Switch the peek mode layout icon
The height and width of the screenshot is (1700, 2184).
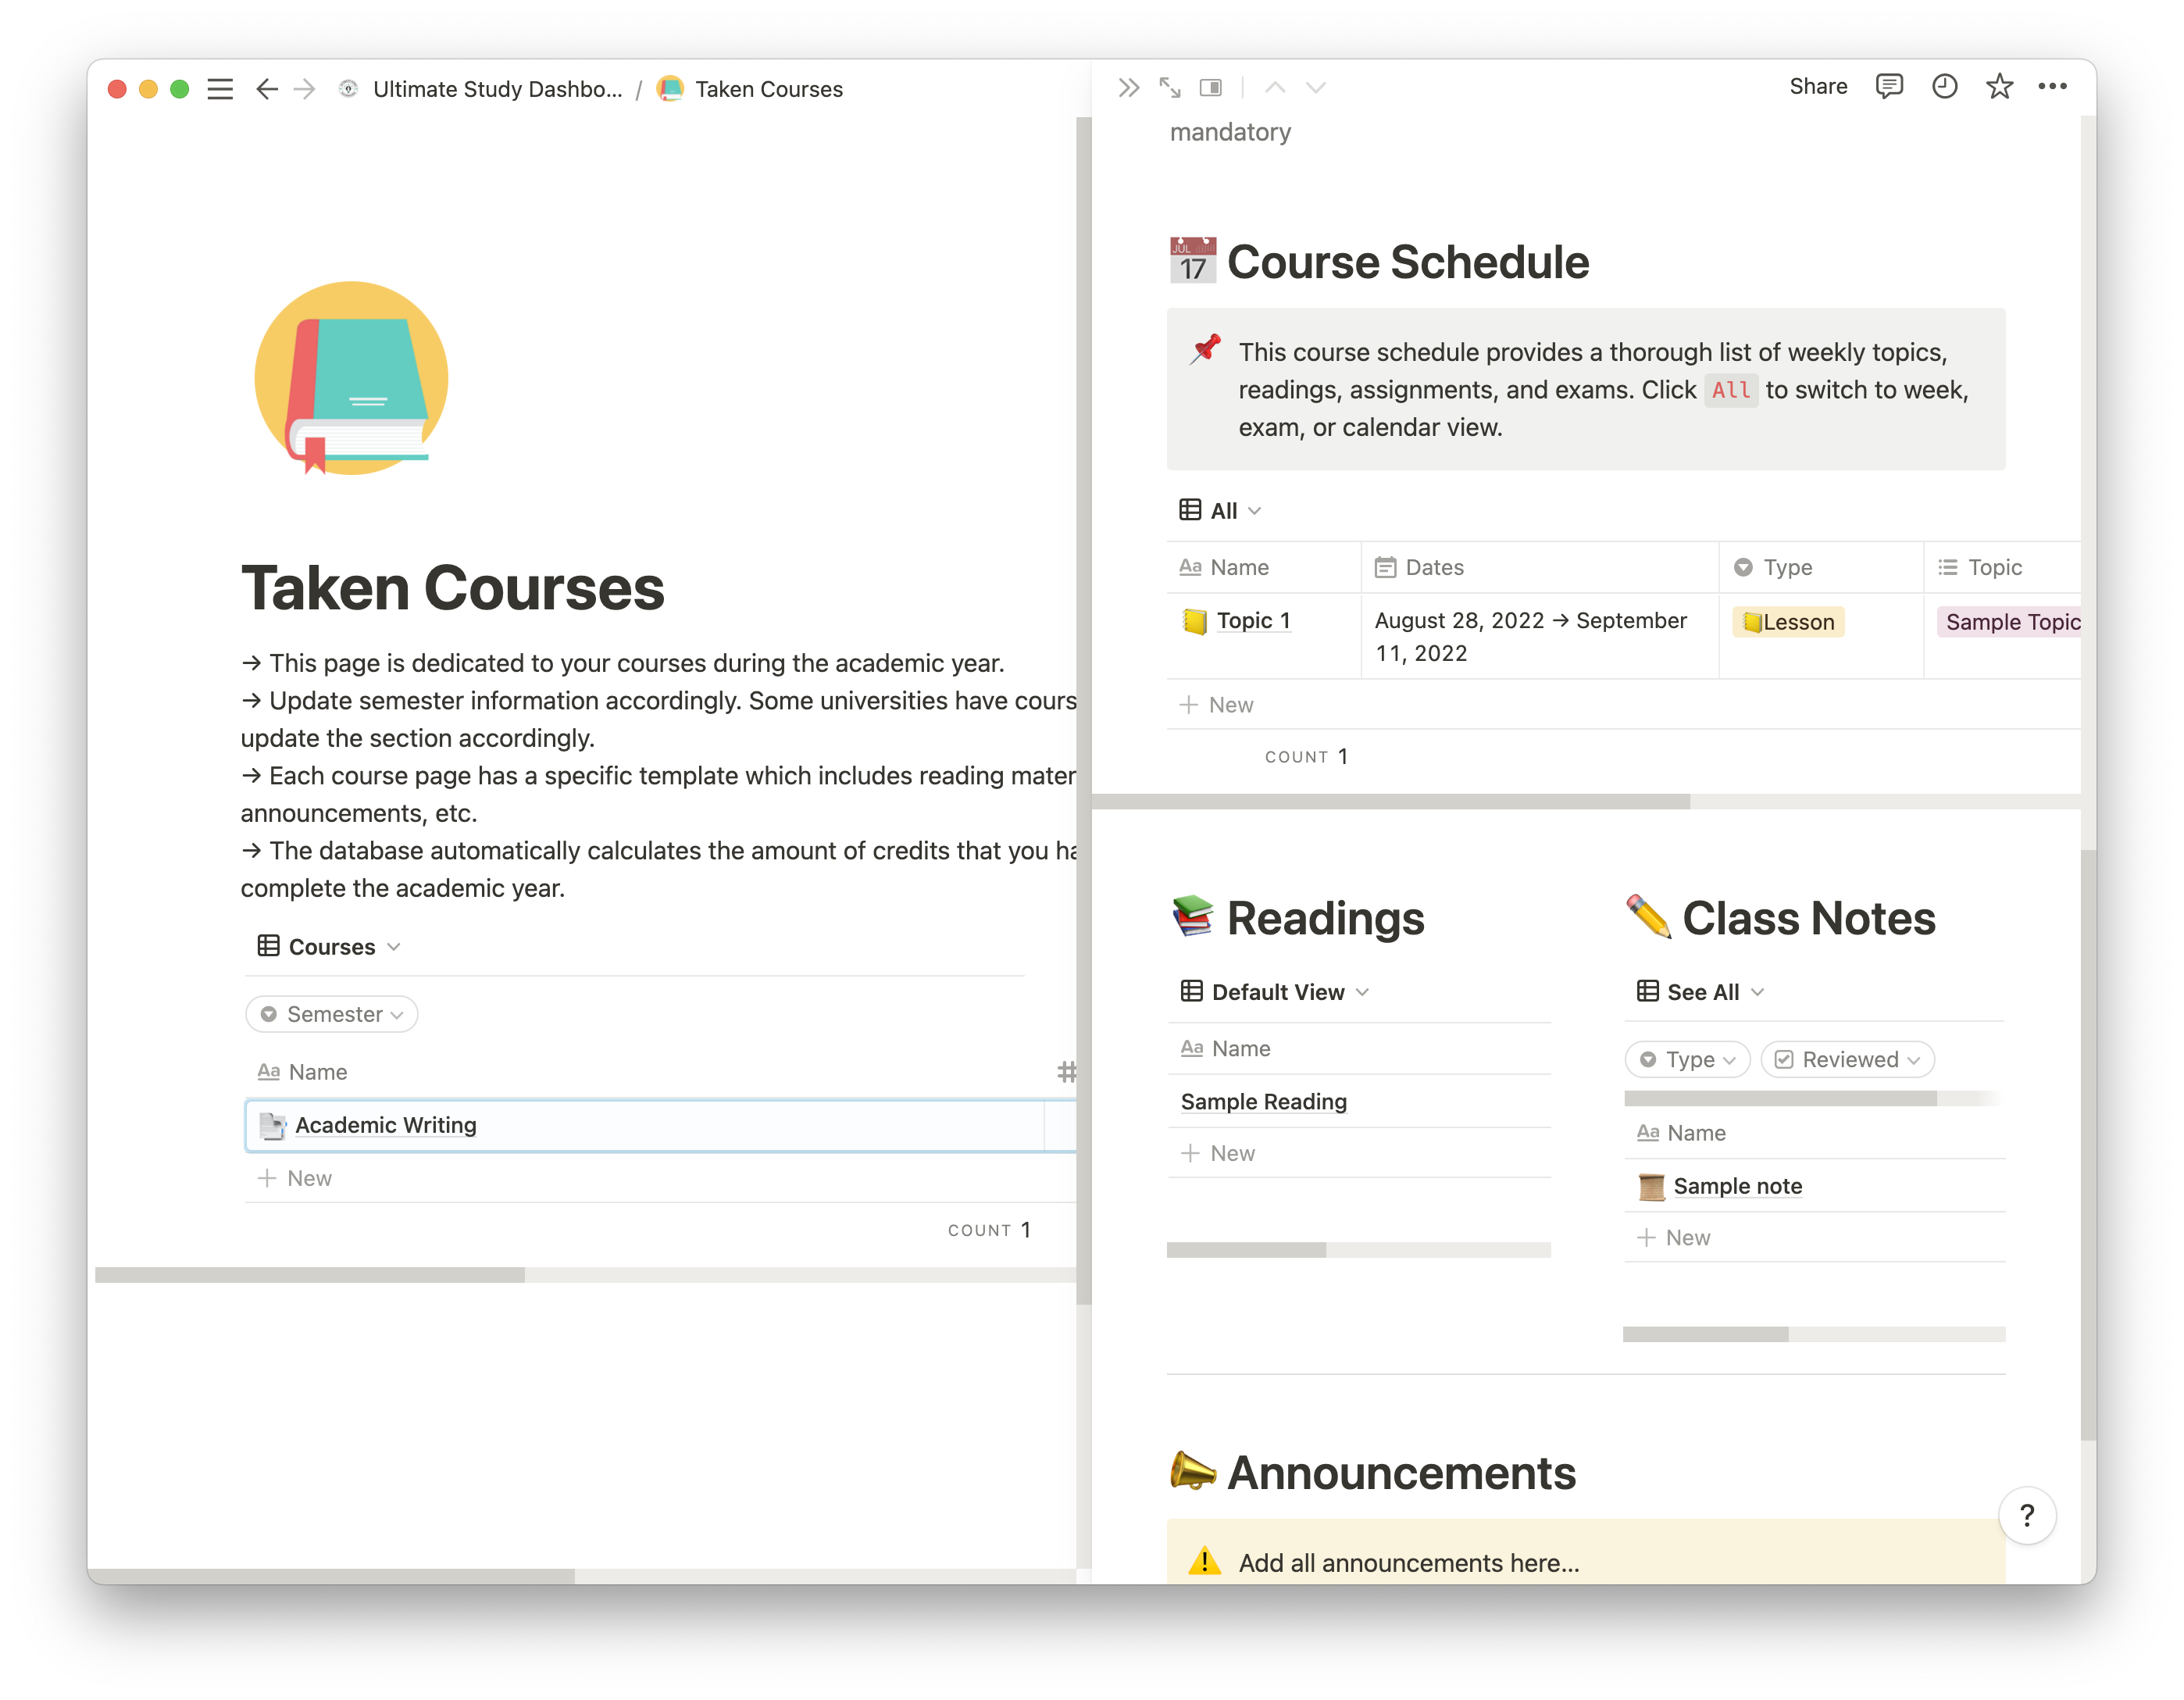pyautogui.click(x=1210, y=88)
